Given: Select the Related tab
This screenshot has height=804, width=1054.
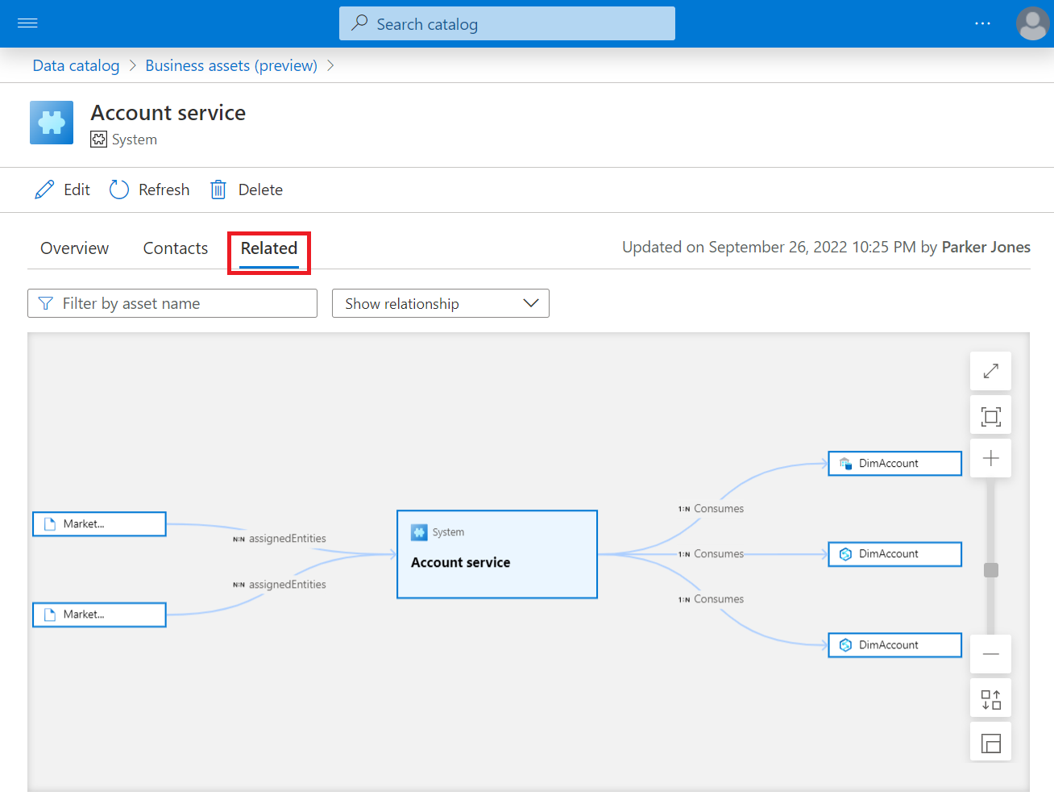Looking at the screenshot, I should 269,248.
